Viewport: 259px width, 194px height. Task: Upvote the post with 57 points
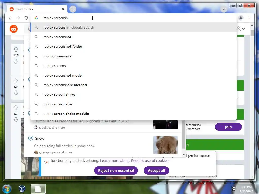pos(16,81)
